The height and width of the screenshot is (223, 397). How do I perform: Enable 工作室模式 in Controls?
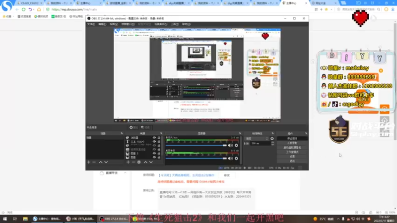click(x=292, y=152)
